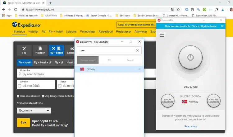Select the Fly + hotell package sub-tab

(25, 63)
